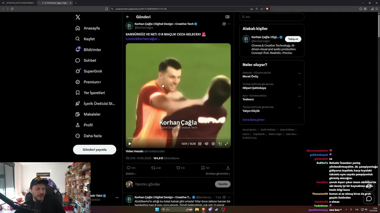Click the Grok icon on the reply post
Viewport: 380px width, 213px height.
pyautogui.click(x=224, y=197)
